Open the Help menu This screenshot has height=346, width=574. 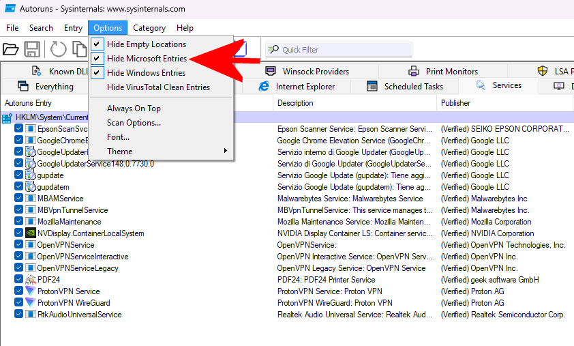[x=185, y=28]
